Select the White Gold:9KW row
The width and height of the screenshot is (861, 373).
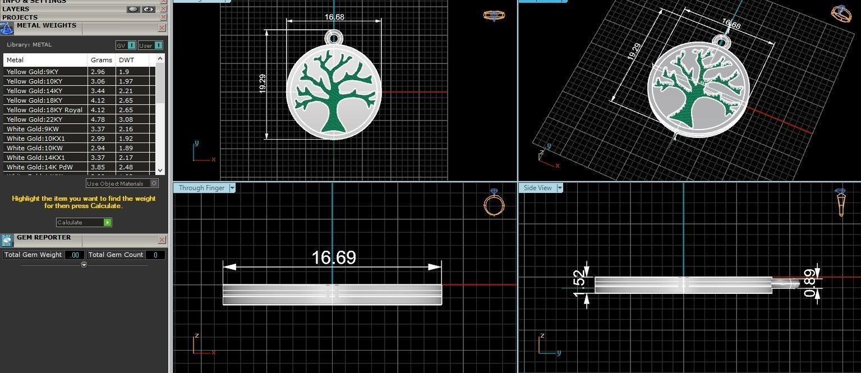tap(79, 129)
